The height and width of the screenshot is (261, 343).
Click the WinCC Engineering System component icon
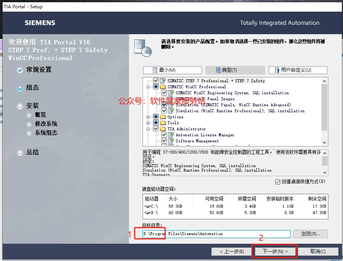tap(171, 93)
